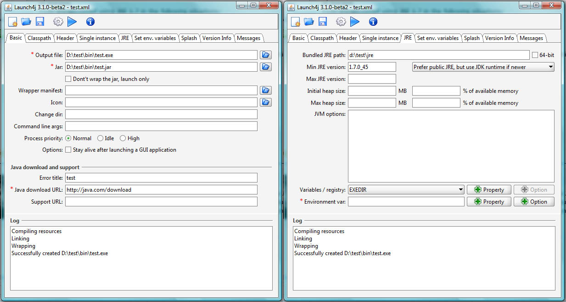Click the Support URL field
Image resolution: width=566 pixels, height=302 pixels.
tap(161, 202)
